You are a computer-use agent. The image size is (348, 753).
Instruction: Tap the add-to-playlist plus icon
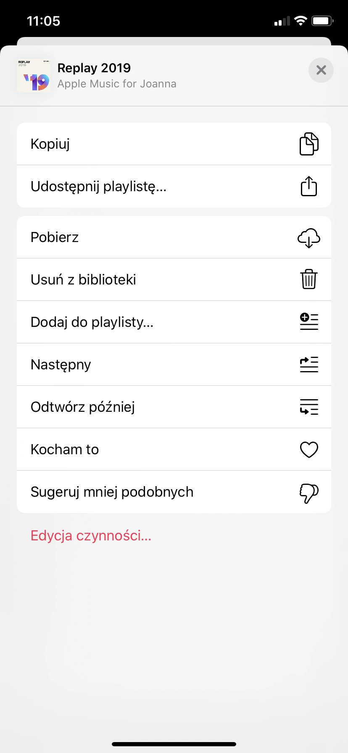pyautogui.click(x=309, y=322)
